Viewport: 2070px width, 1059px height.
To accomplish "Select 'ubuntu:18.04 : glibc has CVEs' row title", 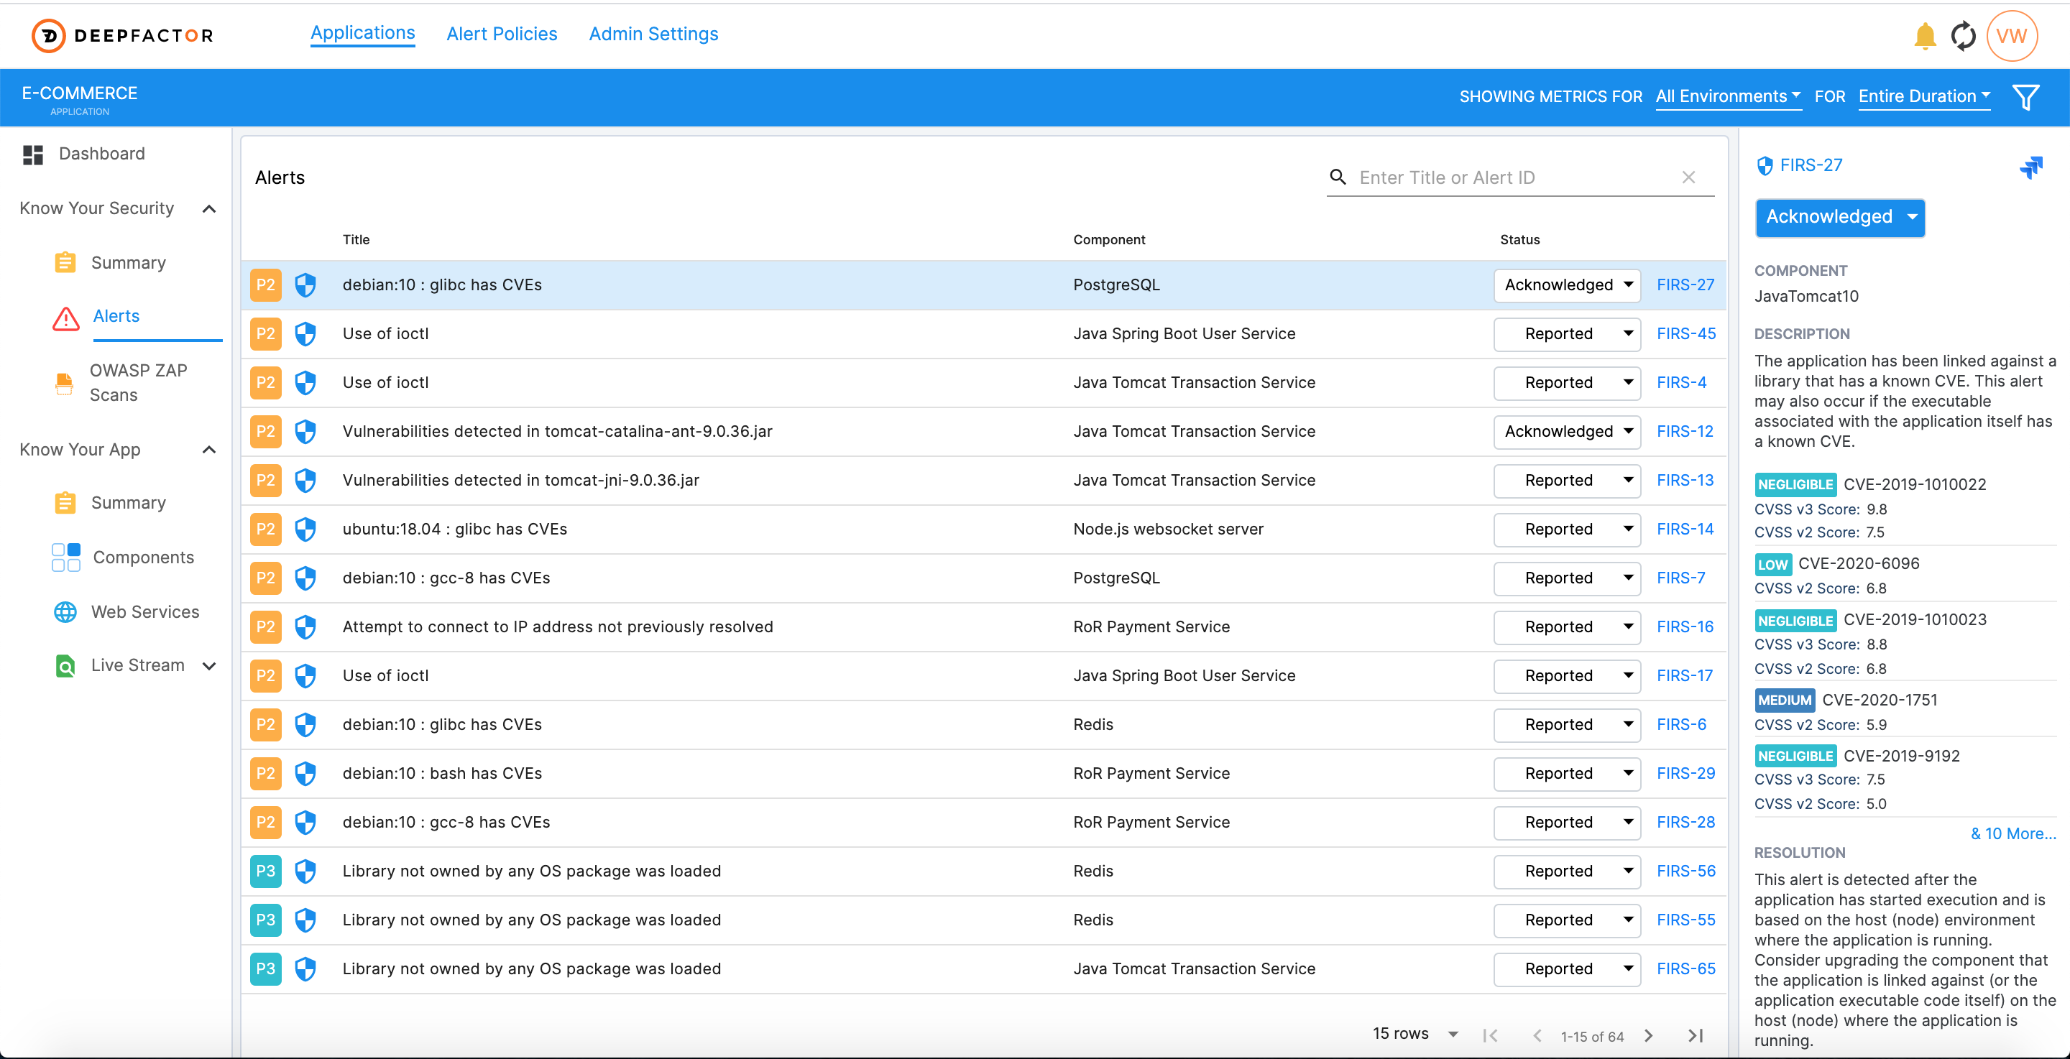I will pyautogui.click(x=454, y=529).
